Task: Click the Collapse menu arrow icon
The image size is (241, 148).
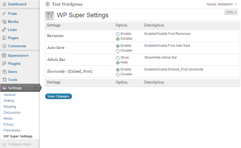Action: [4, 144]
